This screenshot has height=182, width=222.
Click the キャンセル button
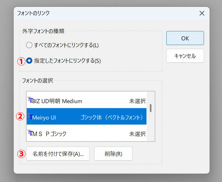pos(185,56)
